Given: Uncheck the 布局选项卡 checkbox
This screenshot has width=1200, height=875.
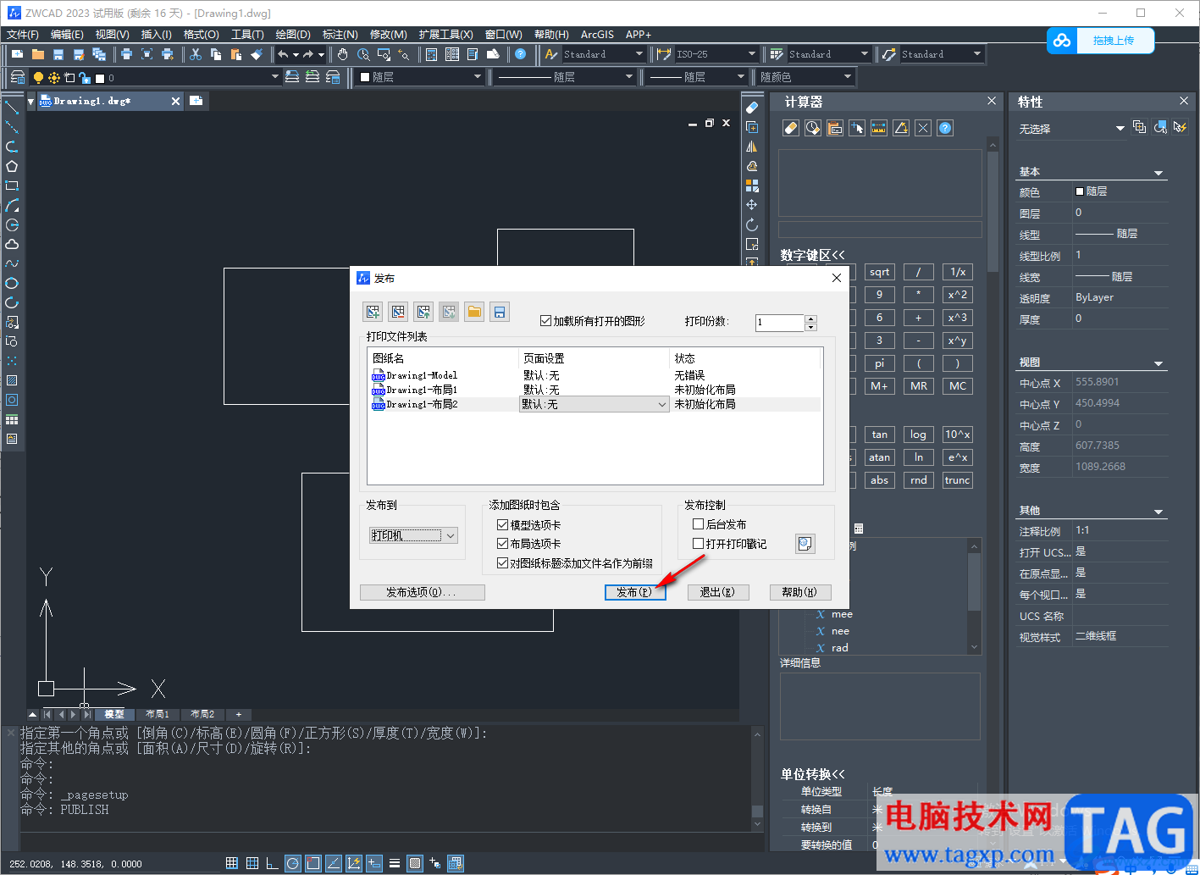Looking at the screenshot, I should 503,544.
